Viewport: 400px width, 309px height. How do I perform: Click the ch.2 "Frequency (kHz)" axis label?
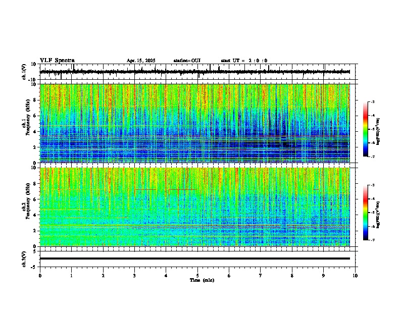[x=27, y=201]
